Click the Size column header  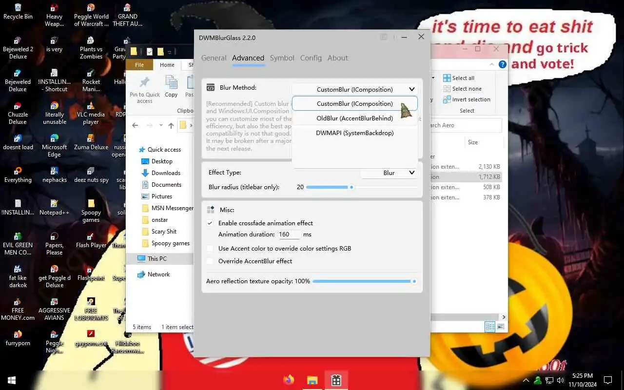pyautogui.click(x=473, y=142)
